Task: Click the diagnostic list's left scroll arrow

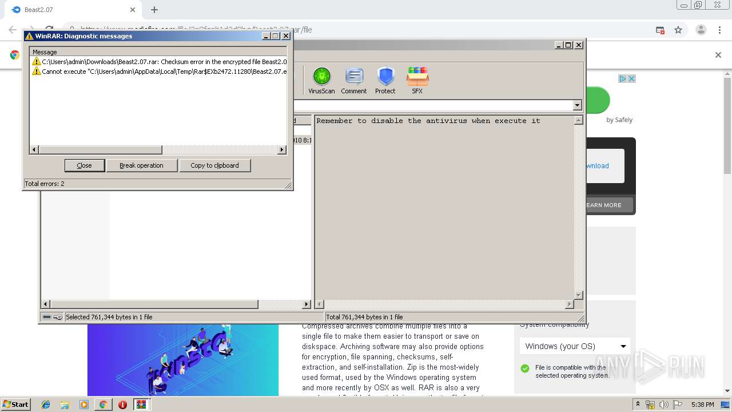Action: pos(34,150)
